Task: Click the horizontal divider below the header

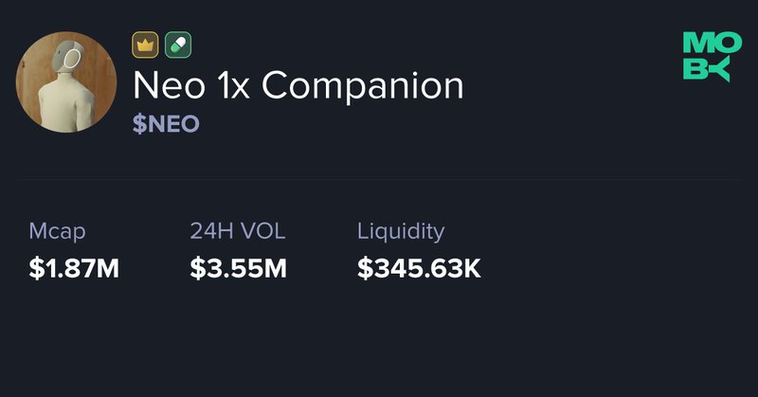Action: click(x=379, y=178)
